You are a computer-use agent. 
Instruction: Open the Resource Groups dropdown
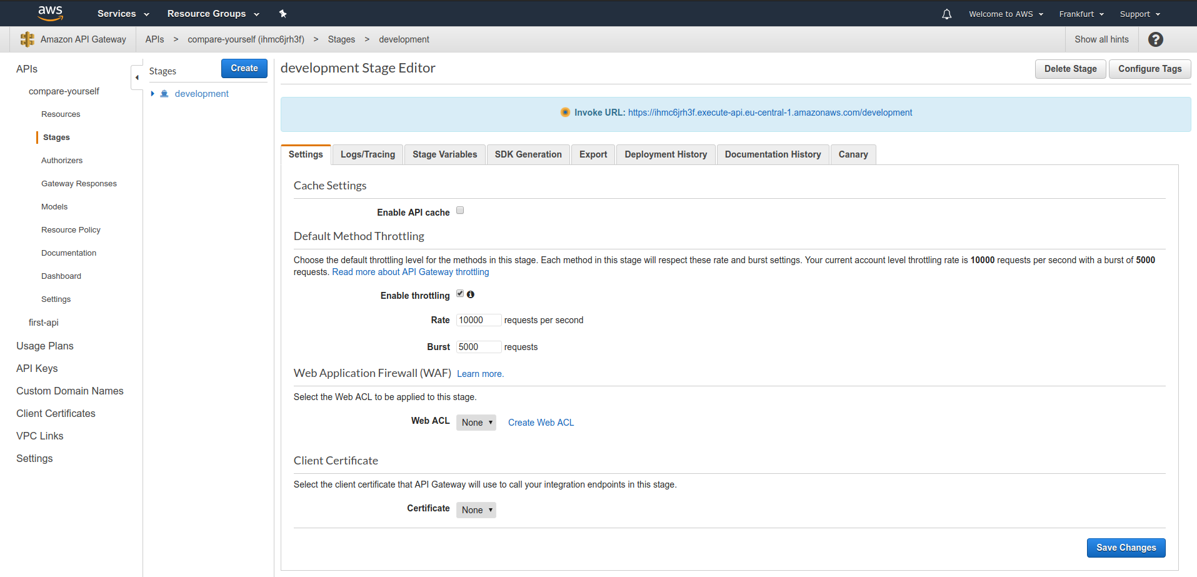pos(213,14)
